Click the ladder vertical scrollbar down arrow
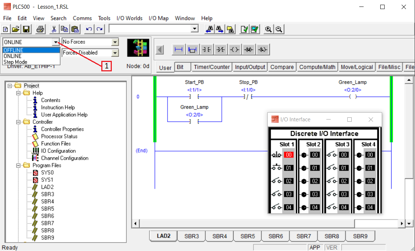Viewport: 415px width, 251px height. [x=409, y=223]
